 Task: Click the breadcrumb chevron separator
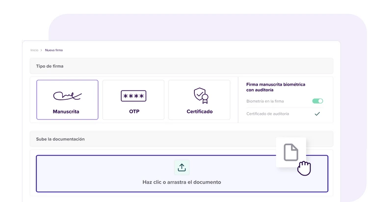click(x=41, y=50)
